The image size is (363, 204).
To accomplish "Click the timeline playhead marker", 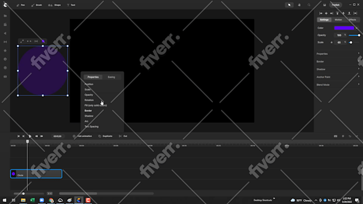I will (28, 141).
